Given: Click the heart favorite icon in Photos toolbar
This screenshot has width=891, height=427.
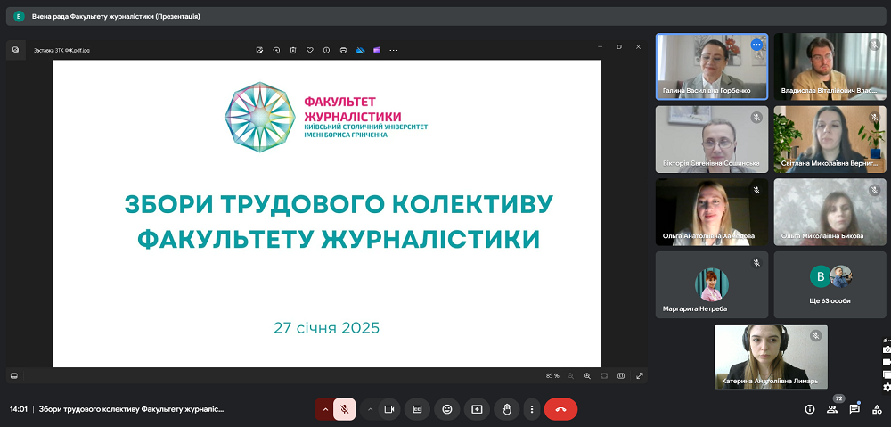Looking at the screenshot, I should pos(310,50).
